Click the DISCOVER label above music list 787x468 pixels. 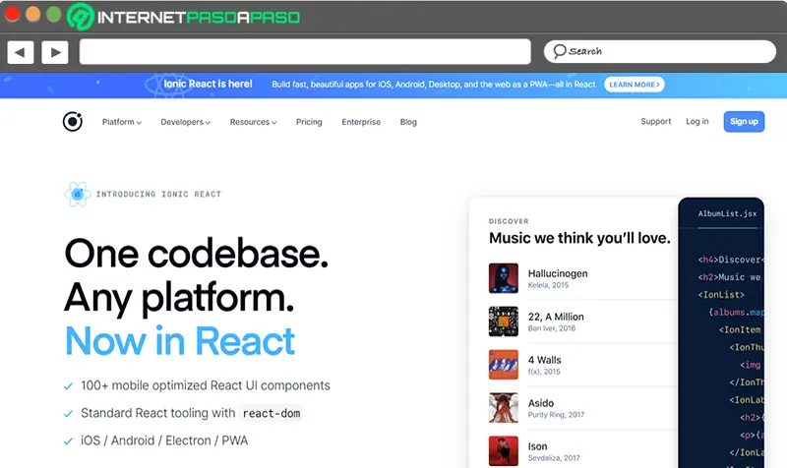509,221
